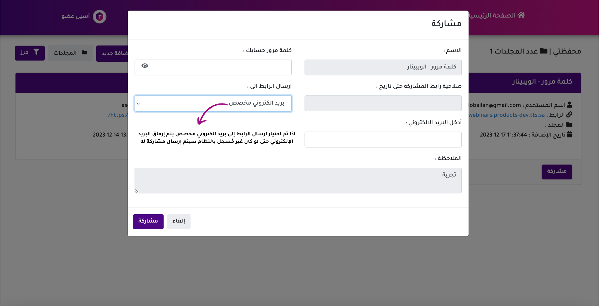Viewport: 599px width, 306px height.
Task: Click the user avatar icon
Action: click(x=99, y=17)
